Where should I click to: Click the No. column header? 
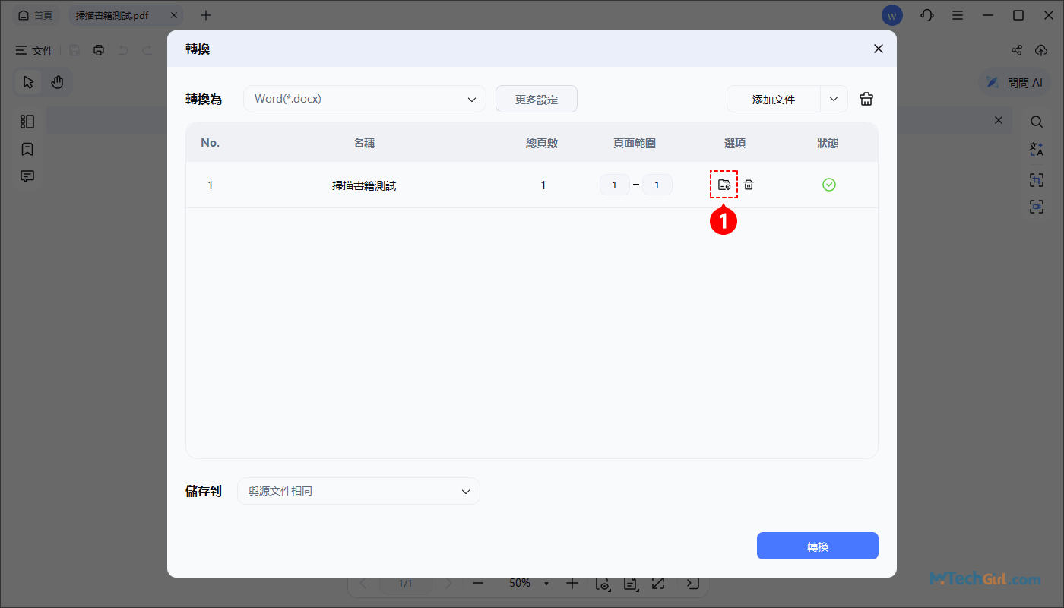pyautogui.click(x=210, y=143)
